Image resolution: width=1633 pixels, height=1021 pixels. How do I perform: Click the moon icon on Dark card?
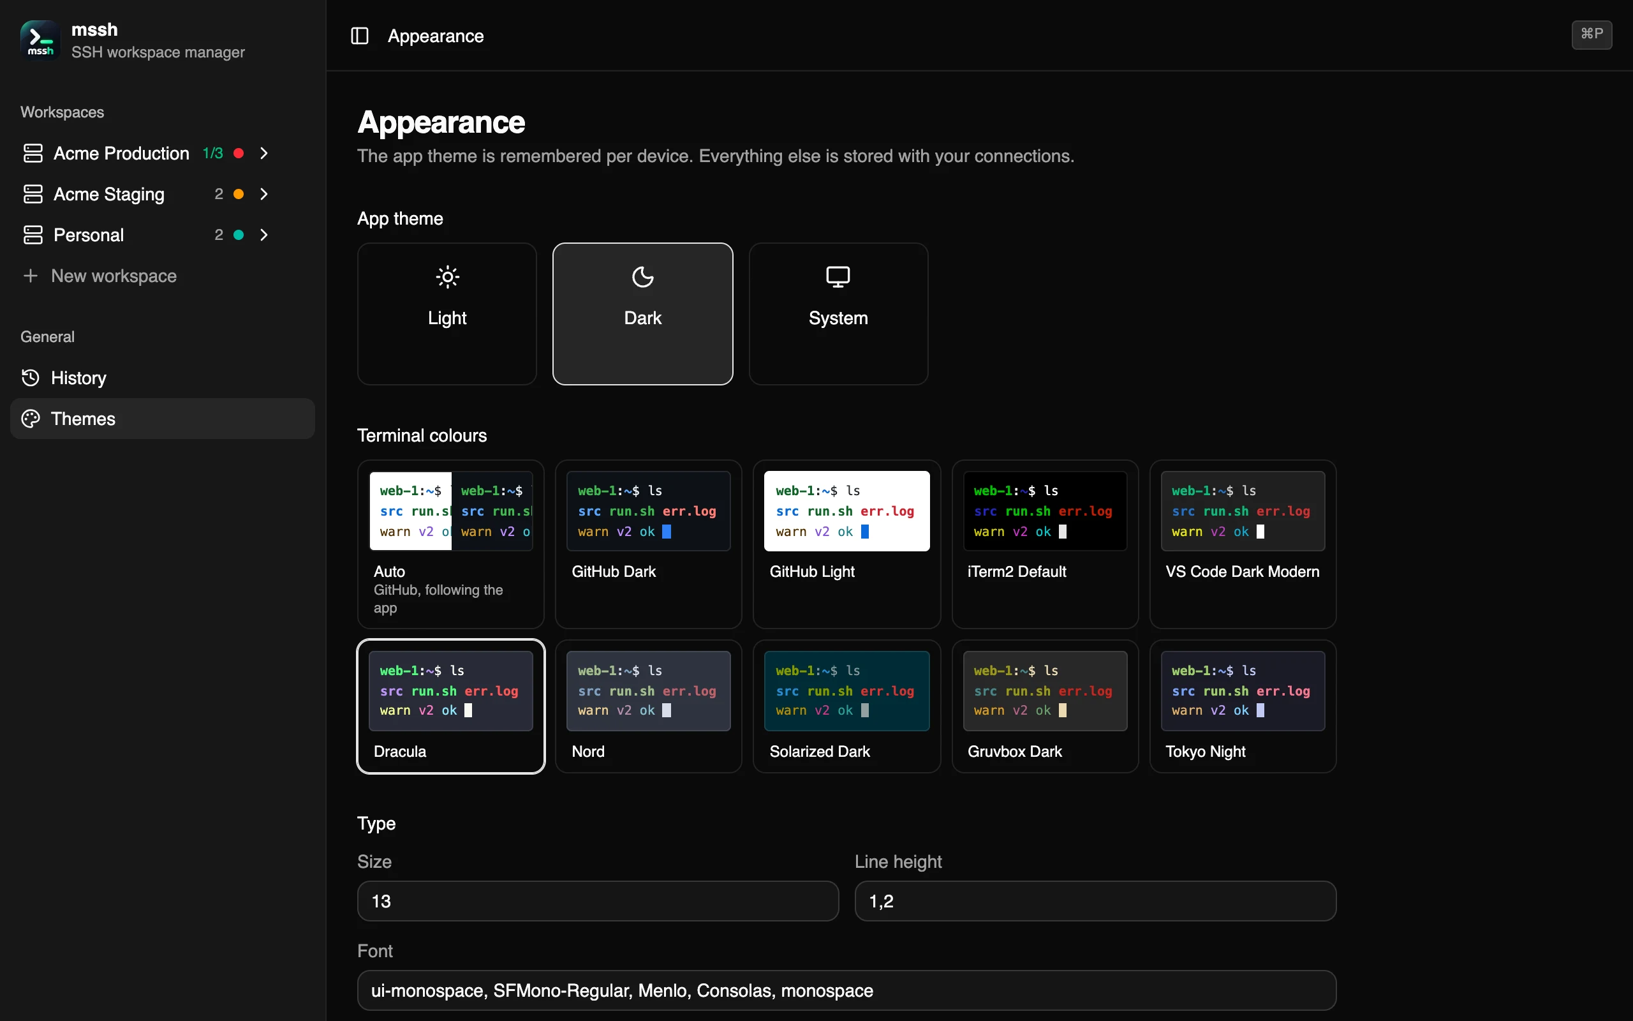point(642,277)
